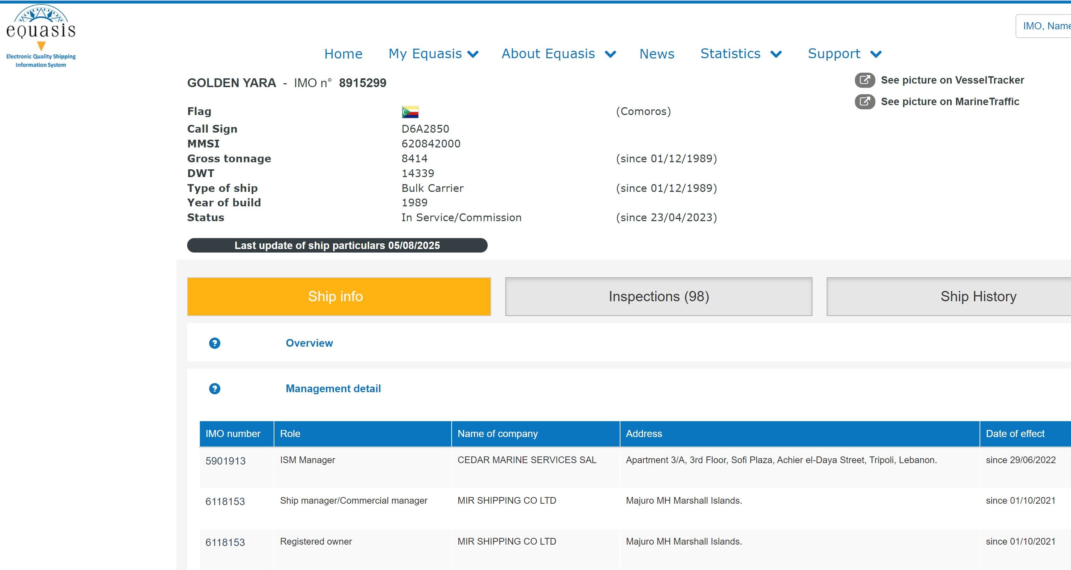
Task: Click Majuro address in Ship manager row
Action: (684, 501)
